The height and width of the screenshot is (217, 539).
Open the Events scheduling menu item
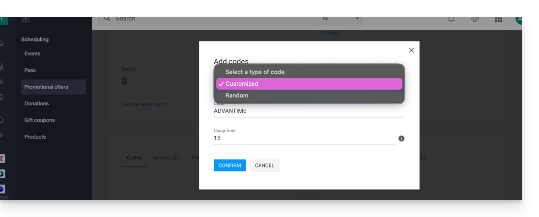(32, 54)
